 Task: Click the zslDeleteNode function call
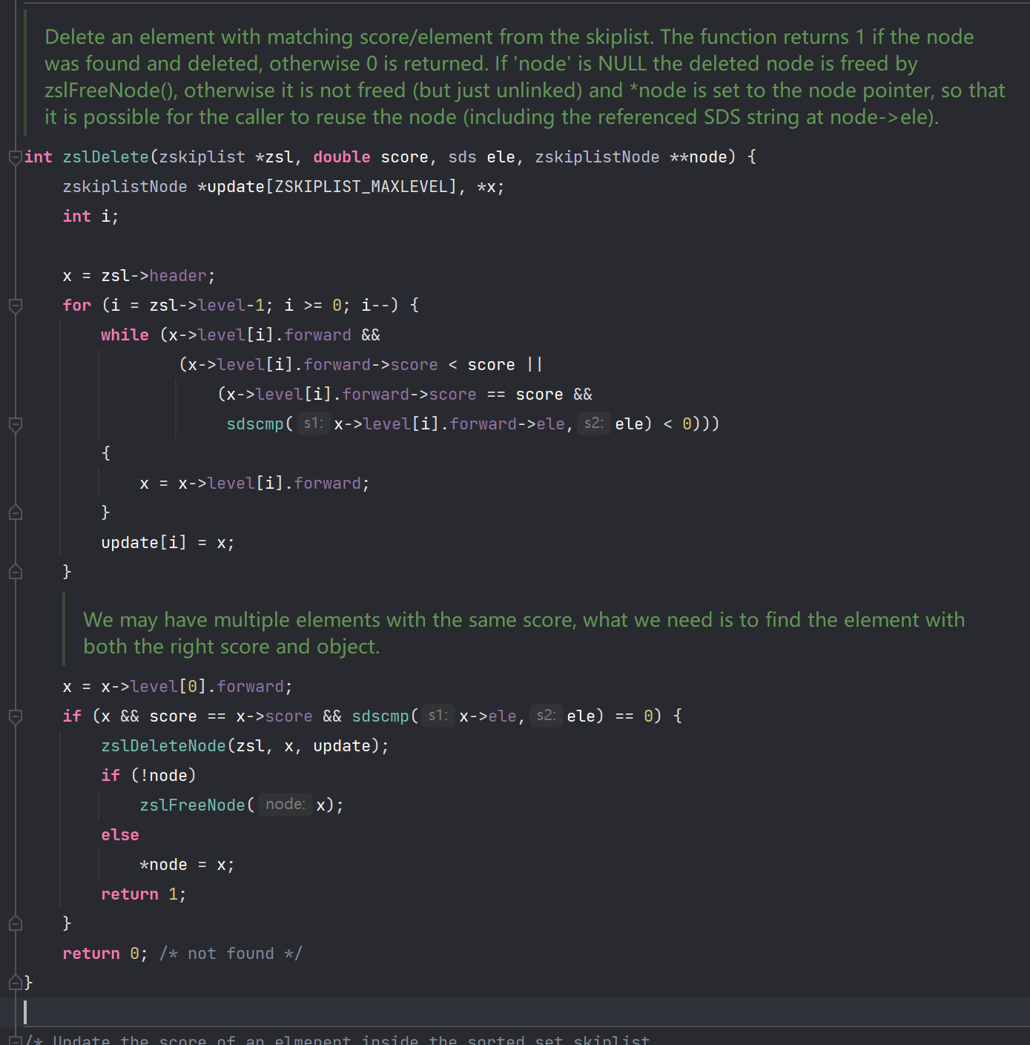(163, 746)
